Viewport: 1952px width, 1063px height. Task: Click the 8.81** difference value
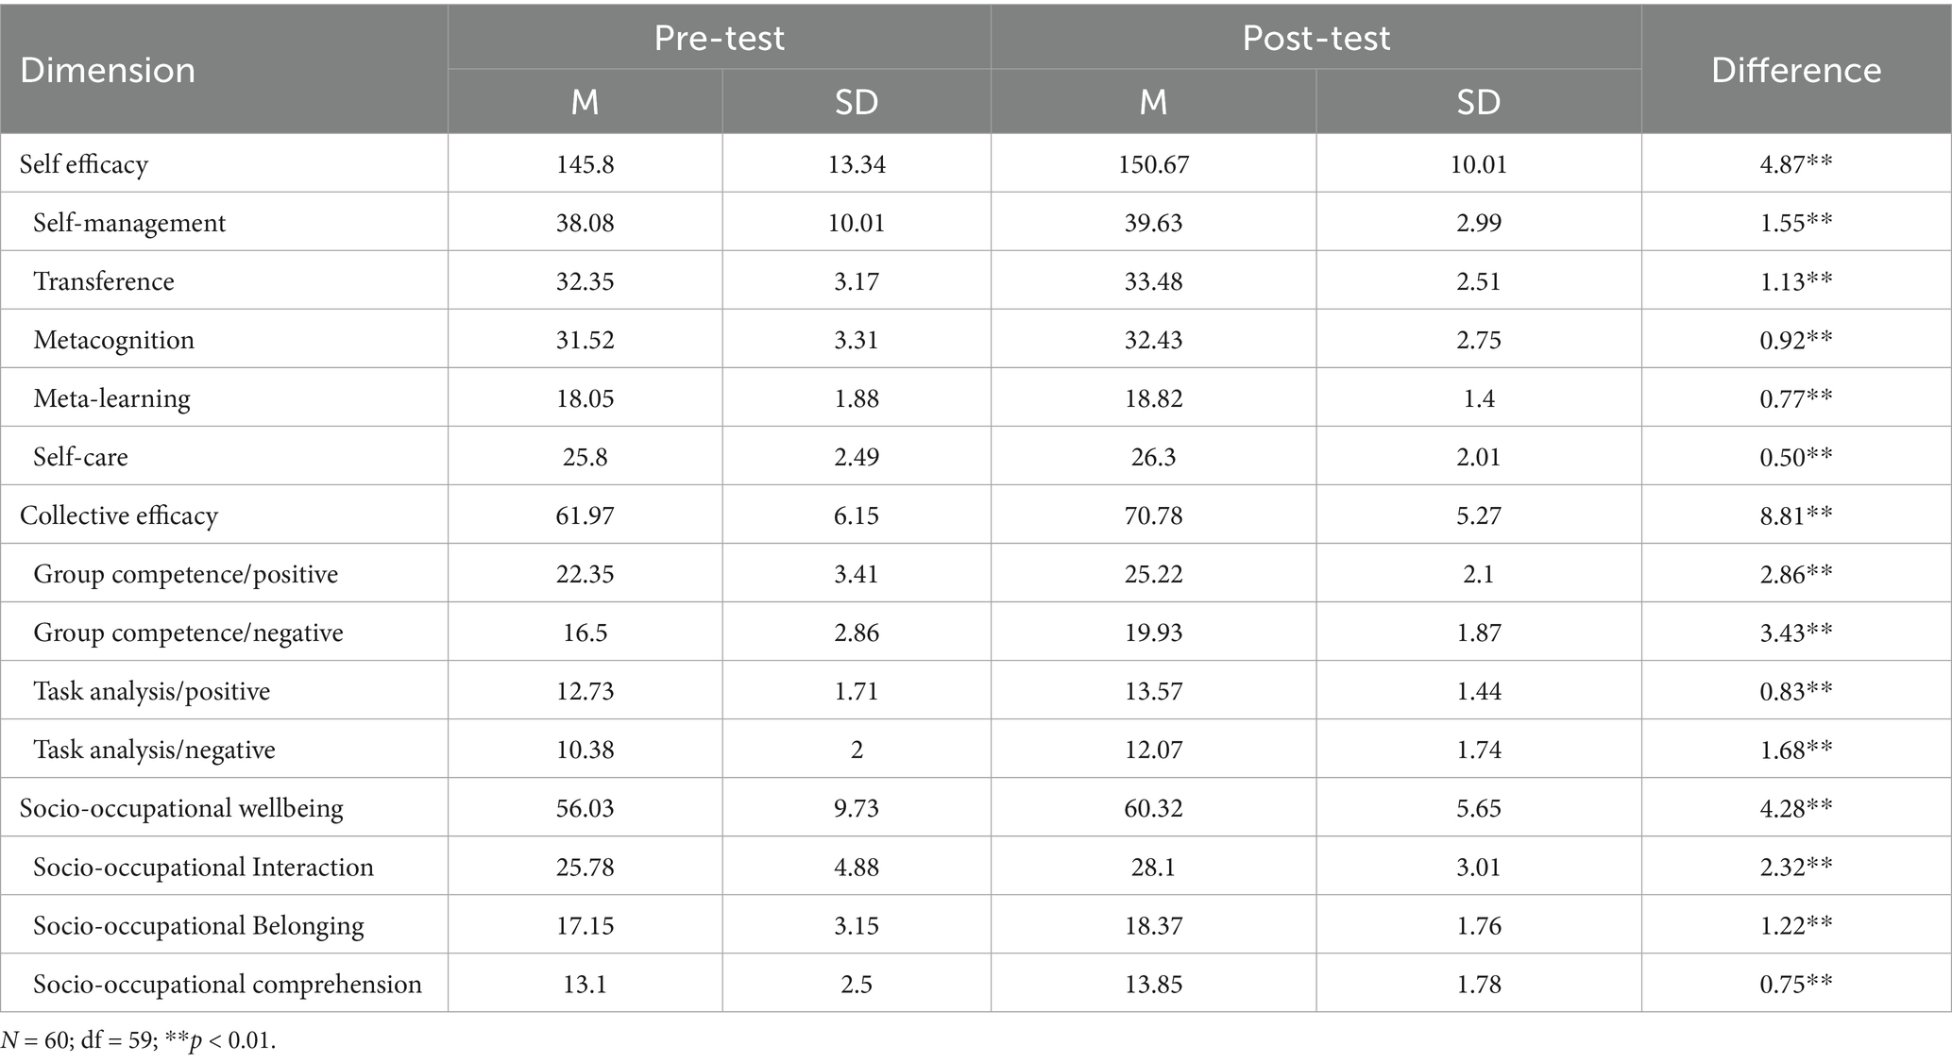1795,515
